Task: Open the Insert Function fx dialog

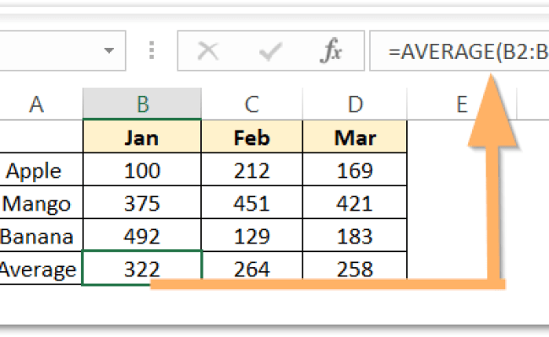Action: pos(331,51)
